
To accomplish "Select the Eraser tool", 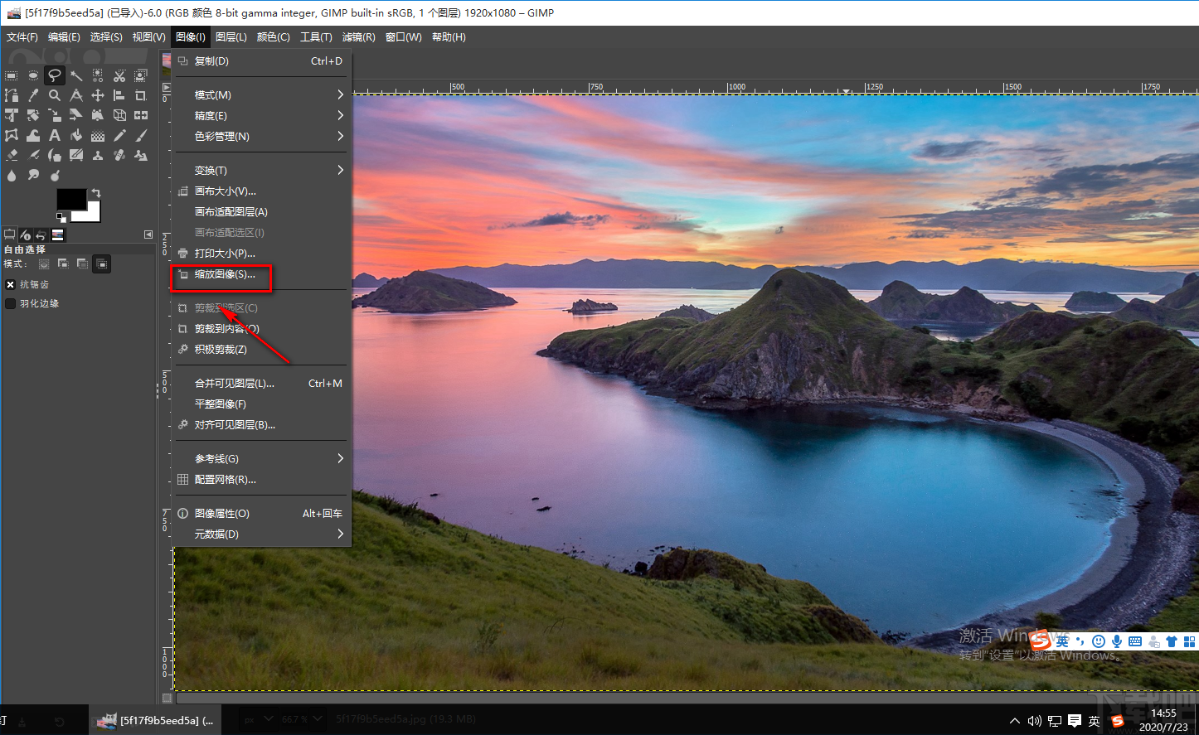I will pos(12,155).
